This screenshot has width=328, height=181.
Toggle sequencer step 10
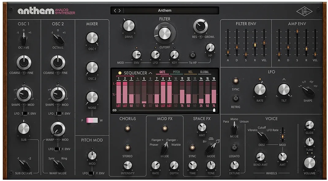click(x=176, y=78)
